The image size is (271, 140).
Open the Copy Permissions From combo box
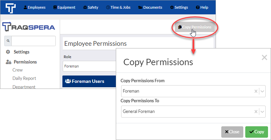click(x=193, y=91)
